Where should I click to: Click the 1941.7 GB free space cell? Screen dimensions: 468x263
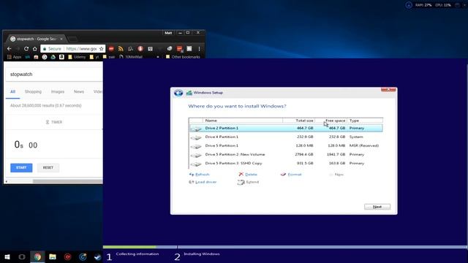tap(336, 154)
